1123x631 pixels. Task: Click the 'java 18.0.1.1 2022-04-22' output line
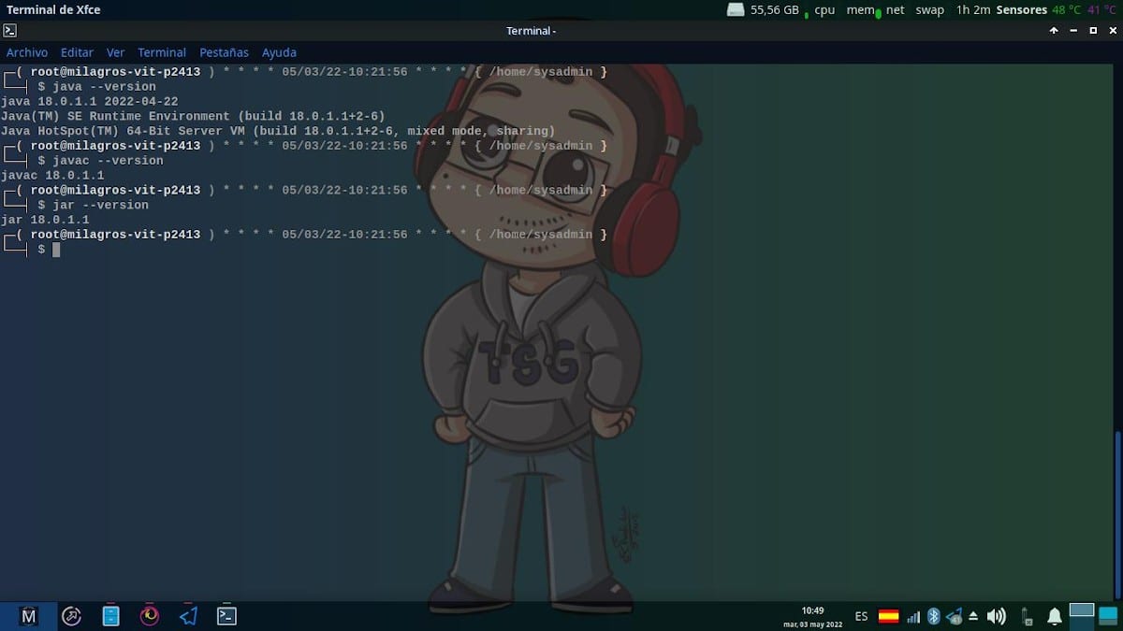[x=90, y=101]
